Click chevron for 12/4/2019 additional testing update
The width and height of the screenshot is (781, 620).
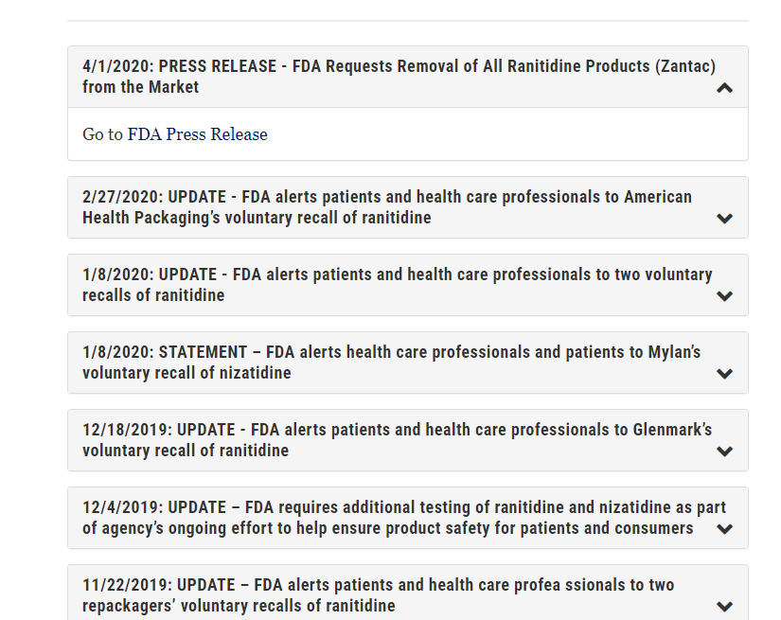[x=725, y=529]
